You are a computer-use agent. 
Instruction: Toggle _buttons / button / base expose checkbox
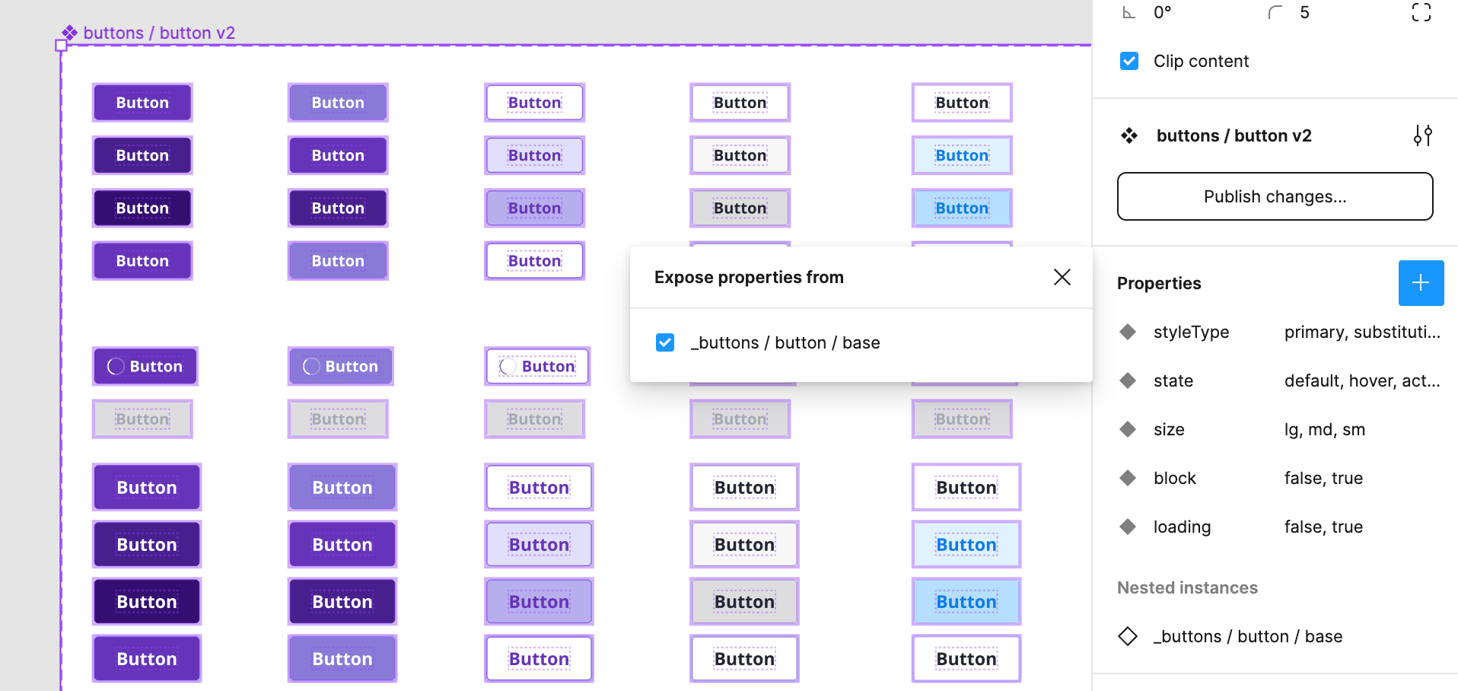click(665, 342)
